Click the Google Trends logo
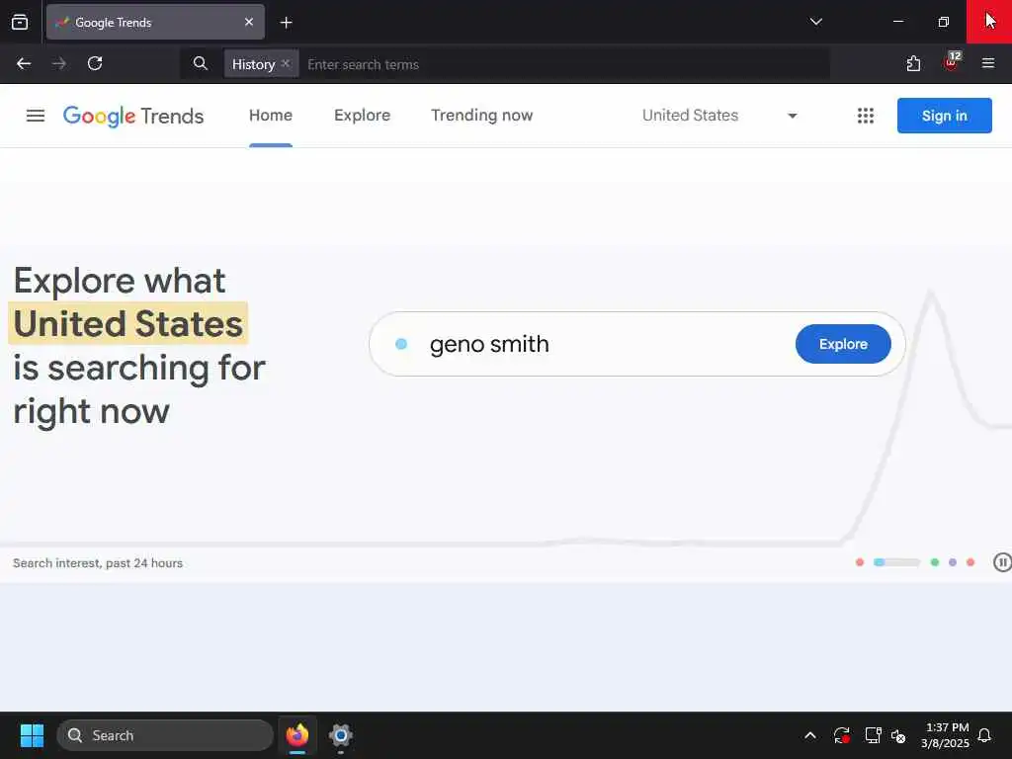This screenshot has height=759, width=1012. [x=133, y=116]
